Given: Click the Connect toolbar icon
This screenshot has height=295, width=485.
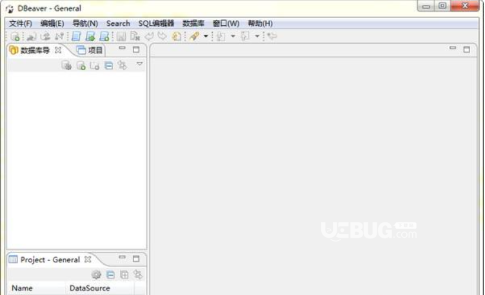Looking at the screenshot, I should pos(31,37).
